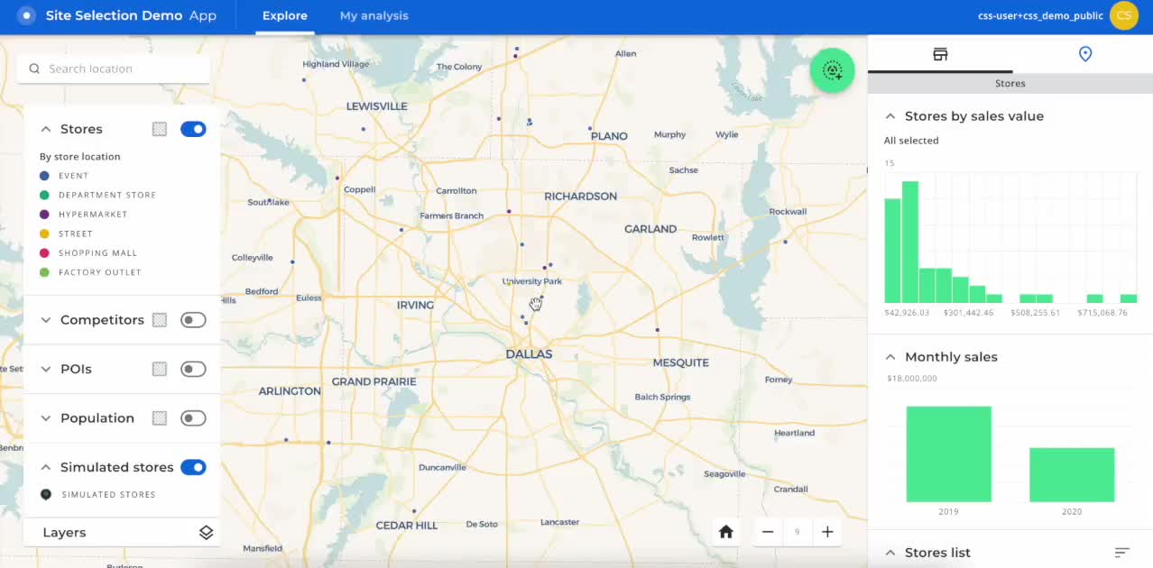Screen dimensions: 1153x568
Task: Open the Layers switcher icon
Action: pos(205,532)
